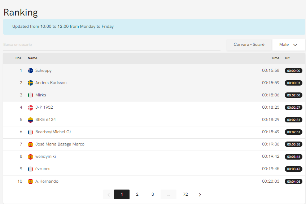Click the time 00:18:06
The image size is (306, 204).
tap(271, 95)
